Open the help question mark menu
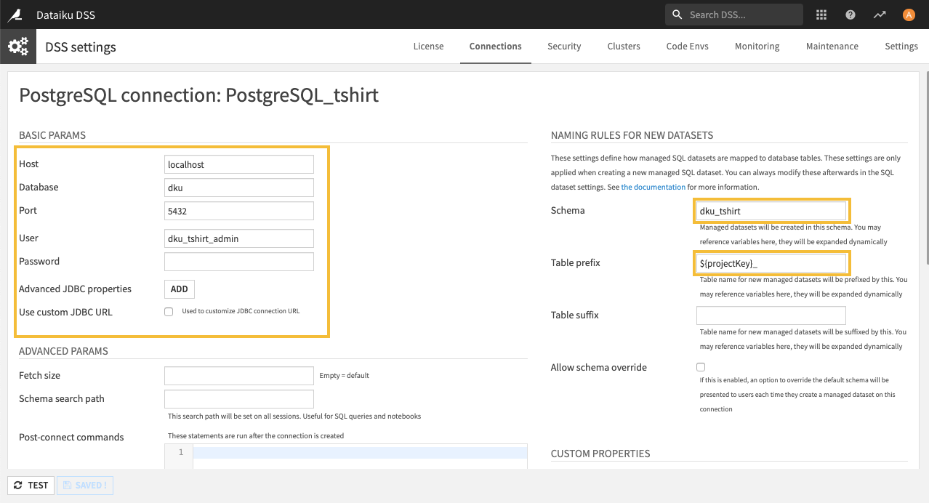929x503 pixels. coord(850,15)
